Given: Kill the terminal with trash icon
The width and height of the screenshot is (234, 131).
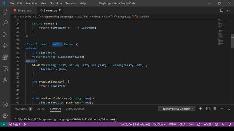Looking at the screenshot, I should coord(215,108).
